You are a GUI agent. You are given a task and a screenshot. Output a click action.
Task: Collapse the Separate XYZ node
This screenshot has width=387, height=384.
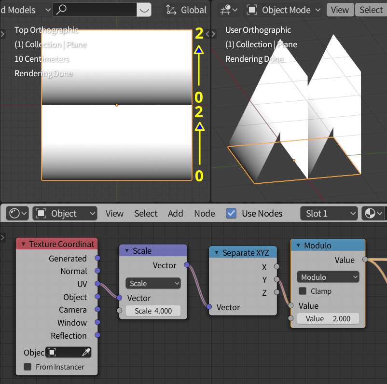point(217,252)
